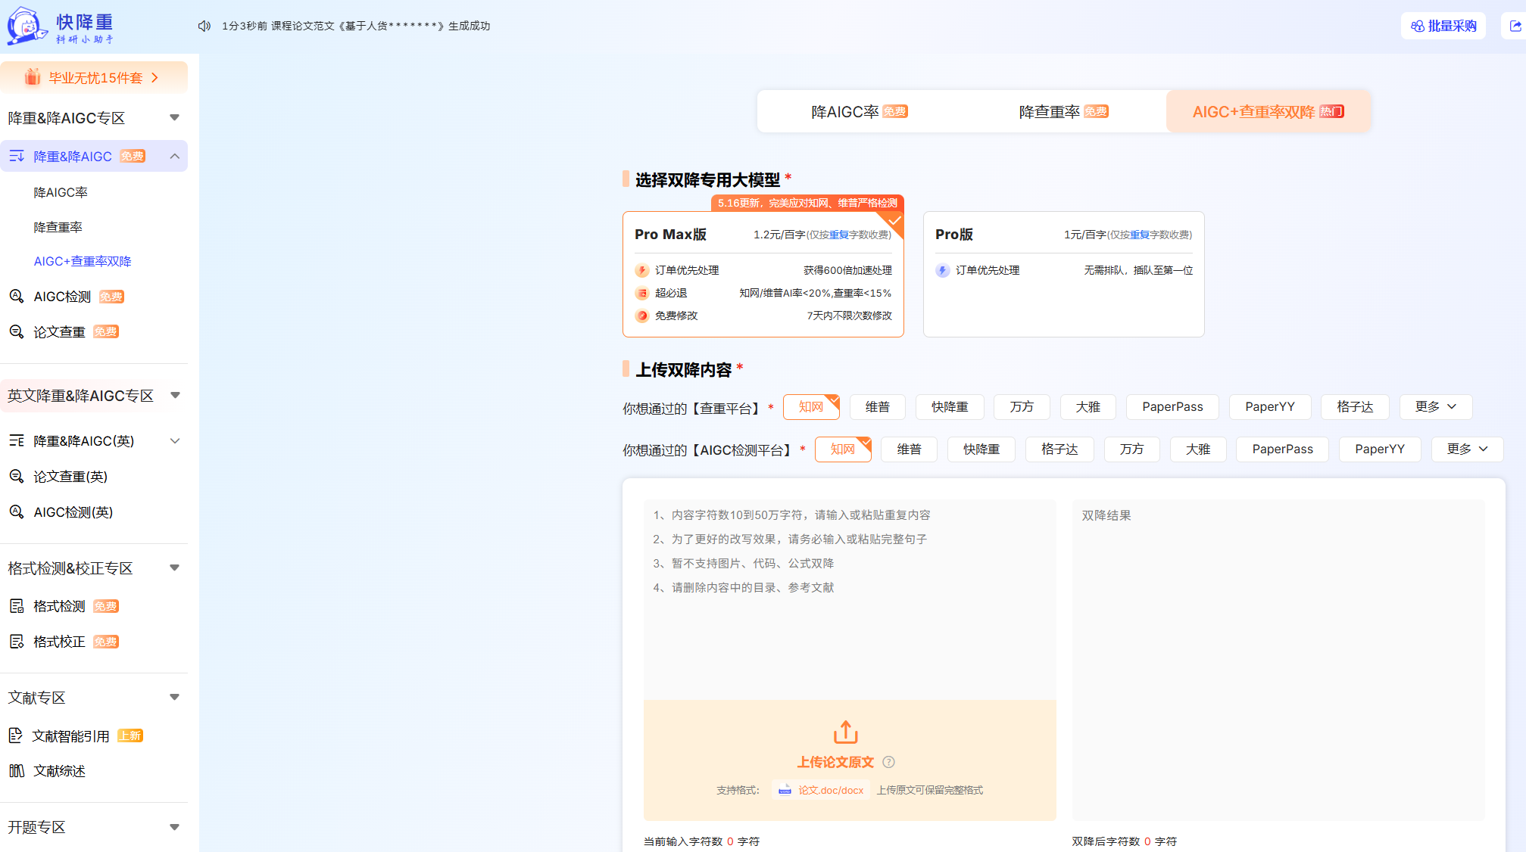Image resolution: width=1526 pixels, height=852 pixels.
Task: Click the 降重&降AIGC(英) list icon
Action: coord(17,440)
